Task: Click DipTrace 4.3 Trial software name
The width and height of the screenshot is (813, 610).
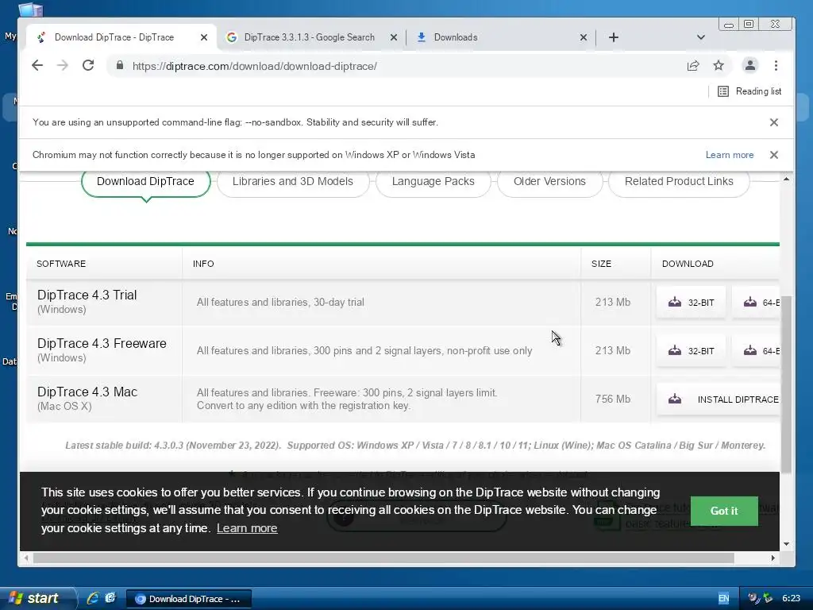Action: pyautogui.click(x=87, y=295)
